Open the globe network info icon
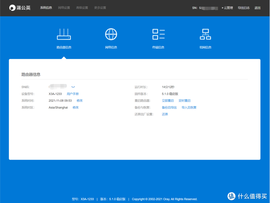Screen dimensions: 270x203 pyautogui.click(x=111, y=34)
